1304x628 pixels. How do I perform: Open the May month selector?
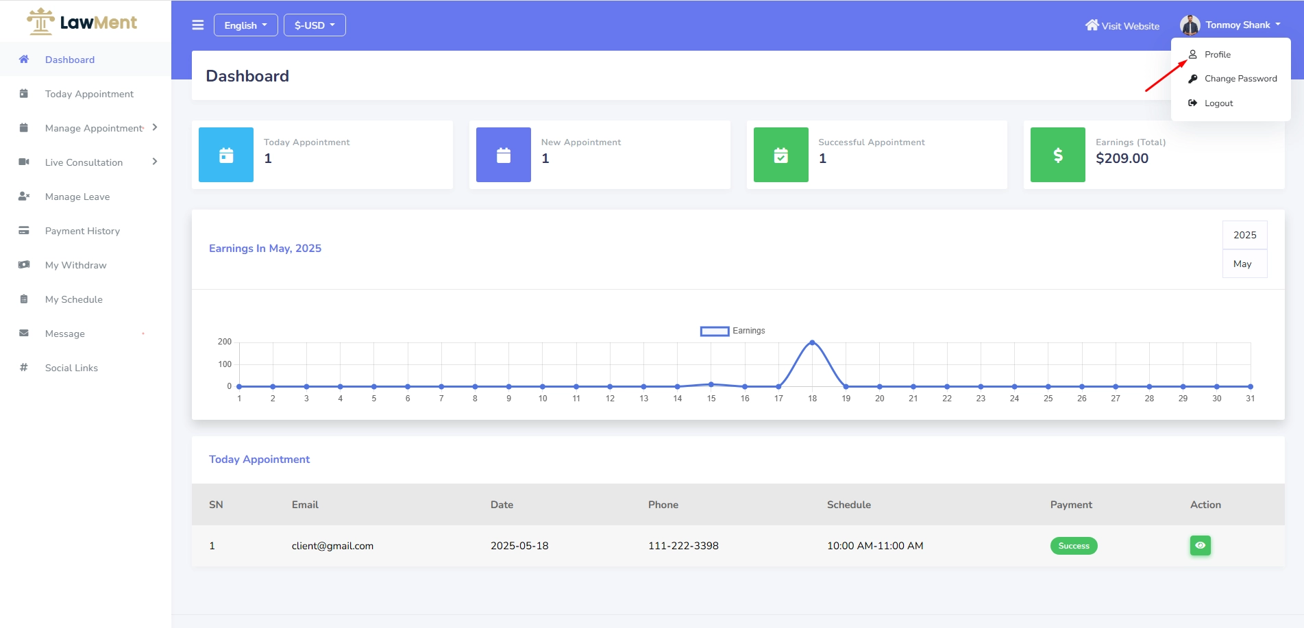1245,264
